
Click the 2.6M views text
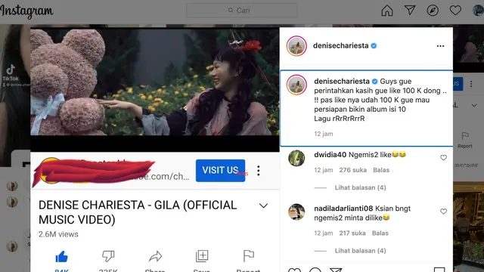(x=58, y=234)
